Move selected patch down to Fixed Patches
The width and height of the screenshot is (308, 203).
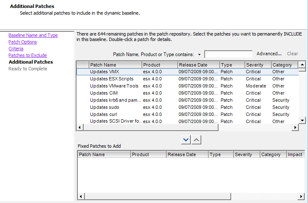click(186, 140)
